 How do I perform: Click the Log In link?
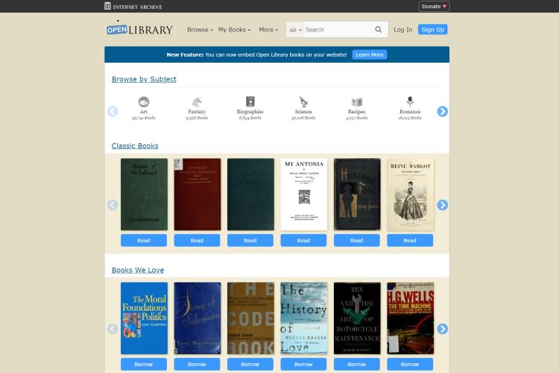tap(402, 30)
